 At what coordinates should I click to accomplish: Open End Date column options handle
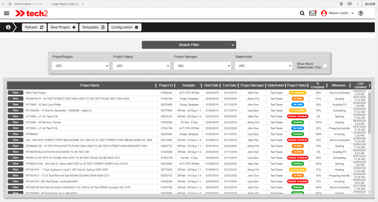click(238, 85)
